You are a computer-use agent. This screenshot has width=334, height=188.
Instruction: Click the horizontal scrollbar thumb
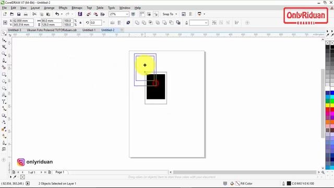[245, 172]
